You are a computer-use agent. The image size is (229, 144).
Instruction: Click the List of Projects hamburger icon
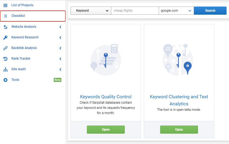pos(5,5)
